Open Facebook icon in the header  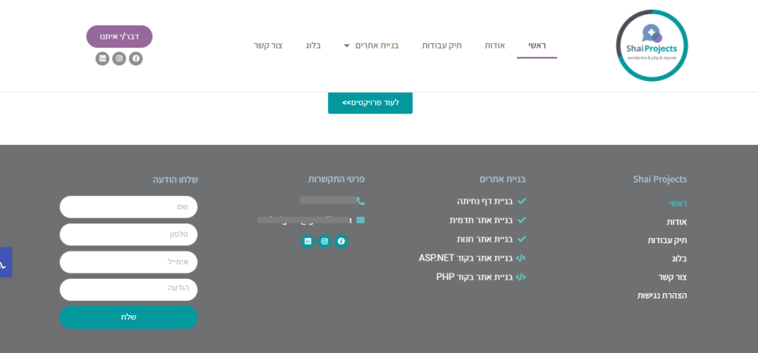pyautogui.click(x=136, y=58)
